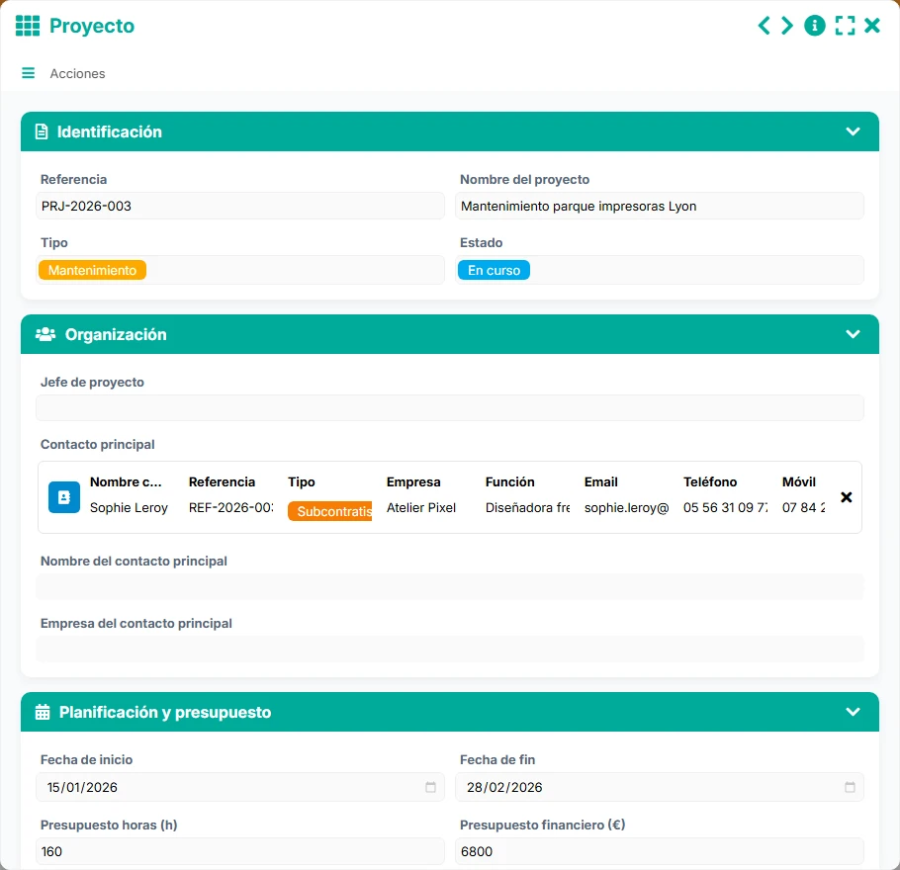Image resolution: width=900 pixels, height=870 pixels.
Task: Click the Proyecto title text
Action: click(x=92, y=26)
